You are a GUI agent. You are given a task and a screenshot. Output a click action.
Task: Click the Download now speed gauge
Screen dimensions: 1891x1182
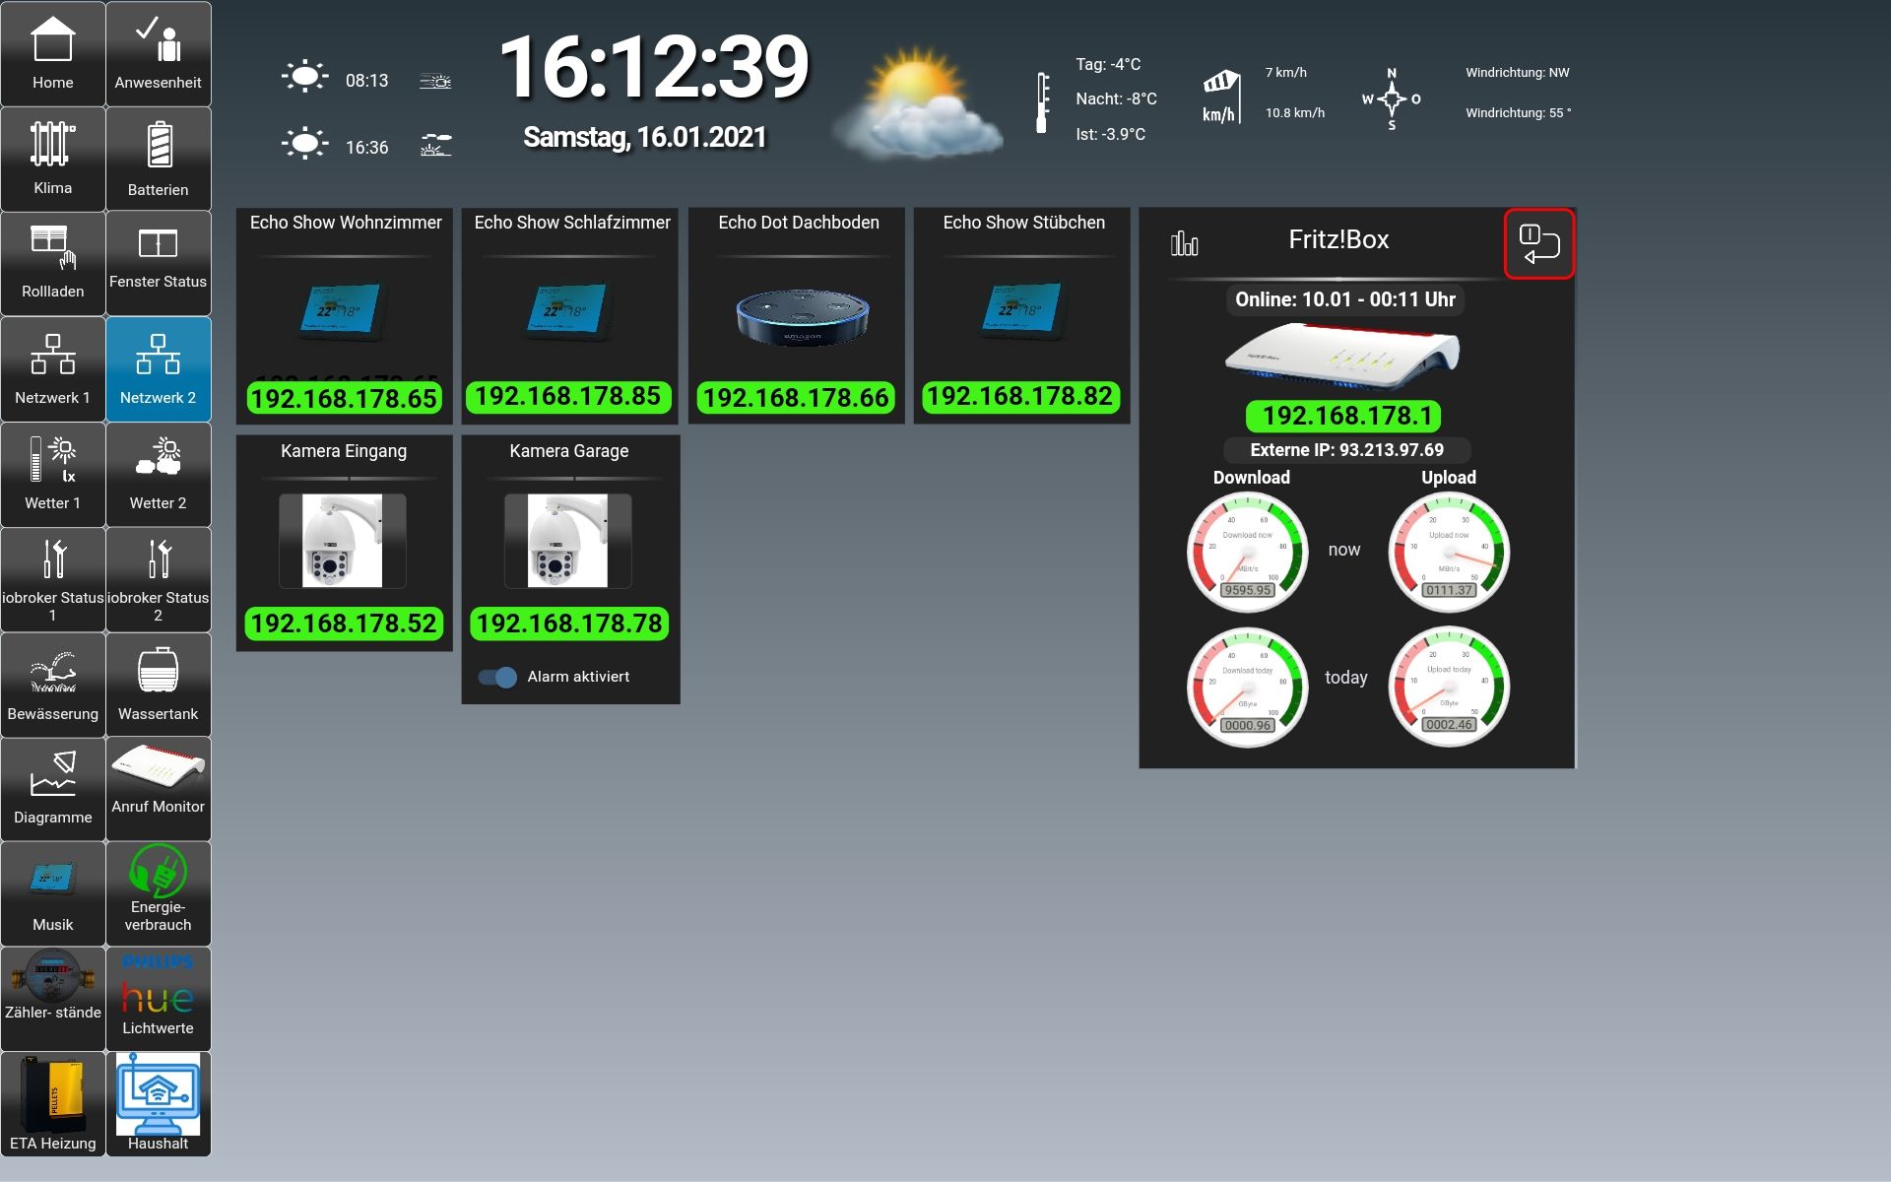click(1248, 552)
